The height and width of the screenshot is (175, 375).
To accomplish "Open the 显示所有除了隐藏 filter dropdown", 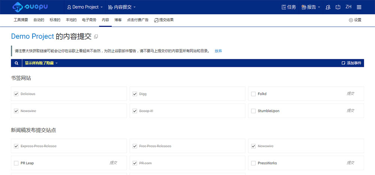I will pyautogui.click(x=41, y=63).
